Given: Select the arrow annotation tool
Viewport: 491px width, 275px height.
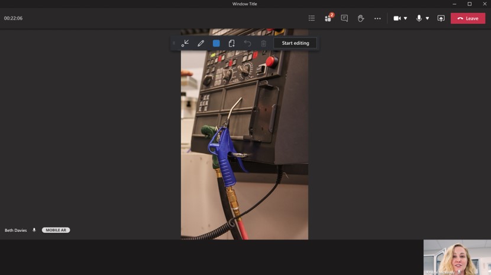Looking at the screenshot, I should 185,43.
